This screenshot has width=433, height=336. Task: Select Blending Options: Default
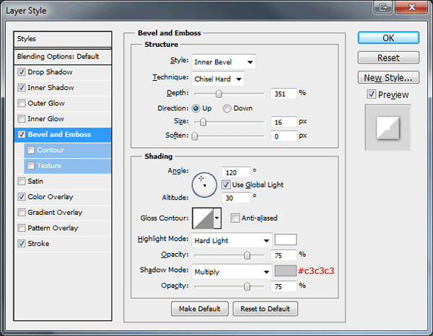tap(63, 56)
